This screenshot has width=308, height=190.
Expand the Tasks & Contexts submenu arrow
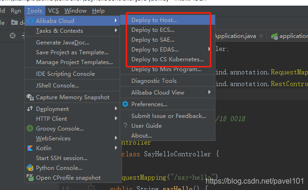coord(116,30)
